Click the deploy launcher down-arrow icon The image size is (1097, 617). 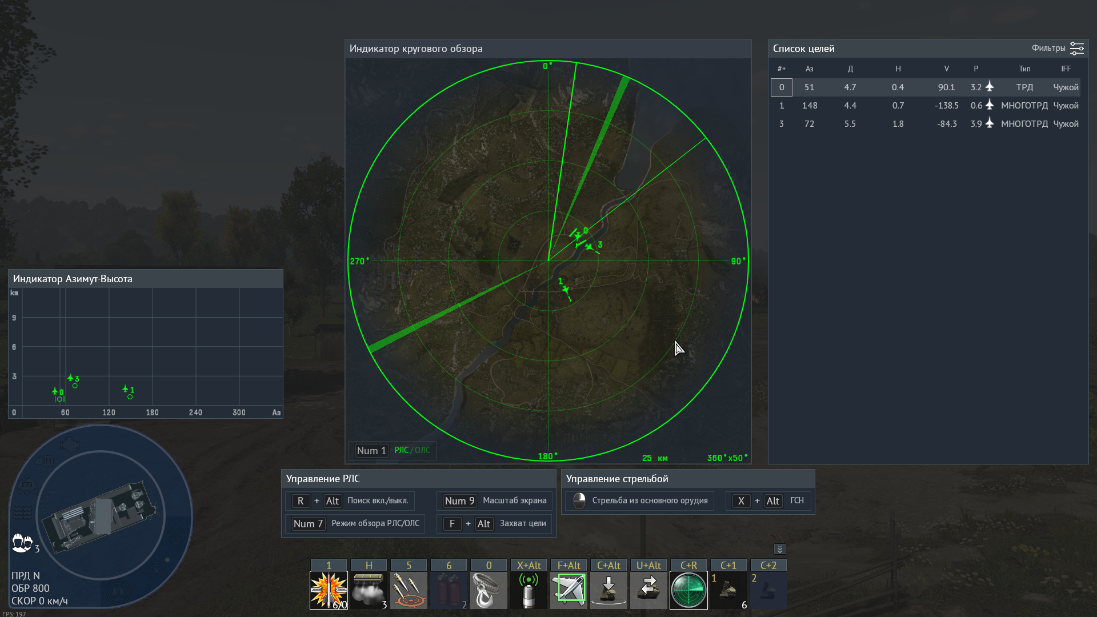[x=608, y=590]
